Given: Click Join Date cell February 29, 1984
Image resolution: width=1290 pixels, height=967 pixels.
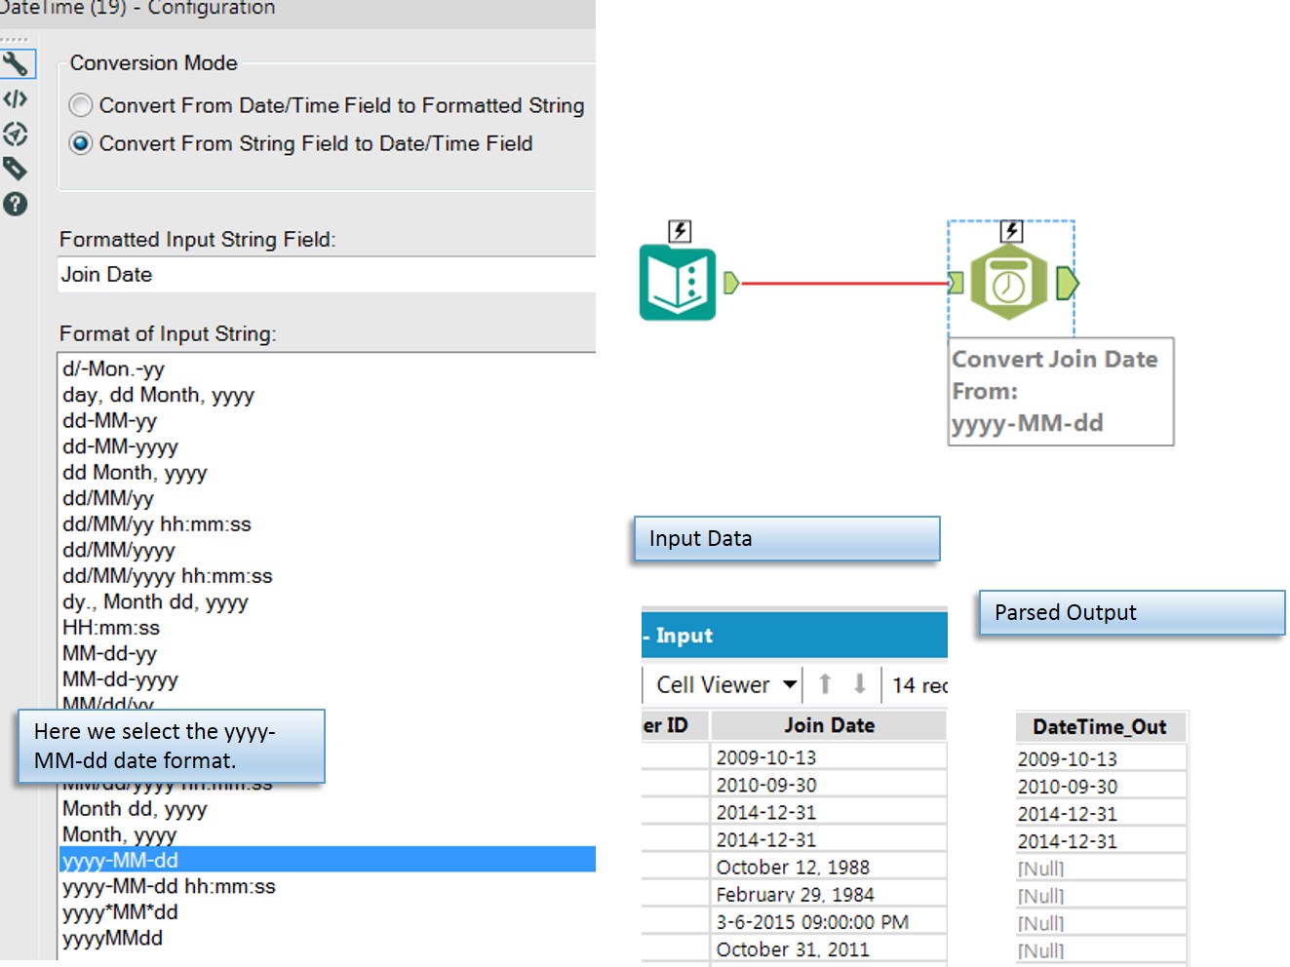Looking at the screenshot, I should 829,894.
